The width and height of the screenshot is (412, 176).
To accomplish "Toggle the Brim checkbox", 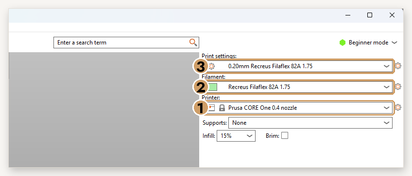I will (285, 135).
